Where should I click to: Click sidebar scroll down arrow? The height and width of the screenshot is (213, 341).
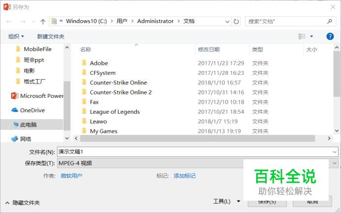tap(67, 138)
